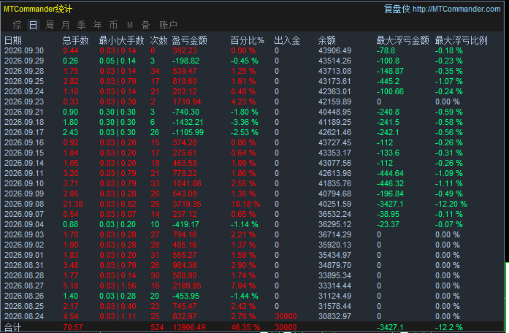Click the floating loss ratio -12.20 %

pyautogui.click(x=451, y=204)
